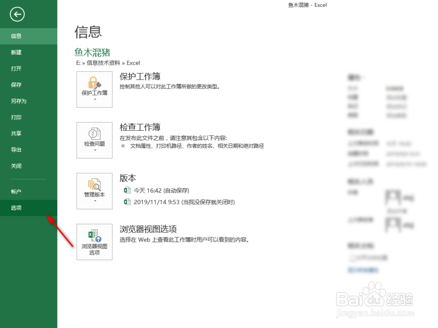
Task: Open the 管理版本 dropdown button
Action: pos(95,191)
